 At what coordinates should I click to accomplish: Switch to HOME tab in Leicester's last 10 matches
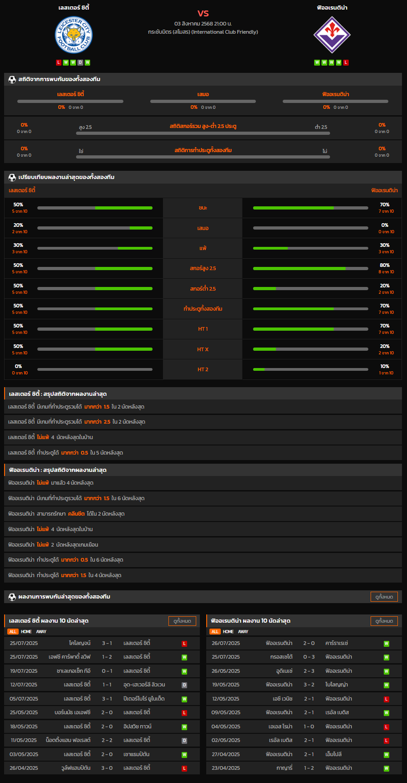(x=26, y=632)
